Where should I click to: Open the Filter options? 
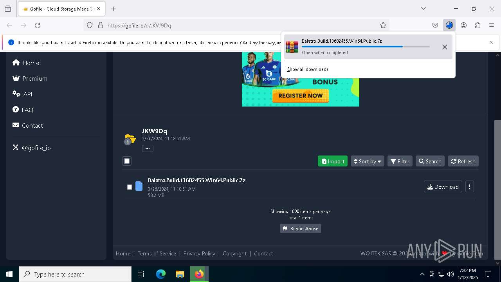point(400,161)
